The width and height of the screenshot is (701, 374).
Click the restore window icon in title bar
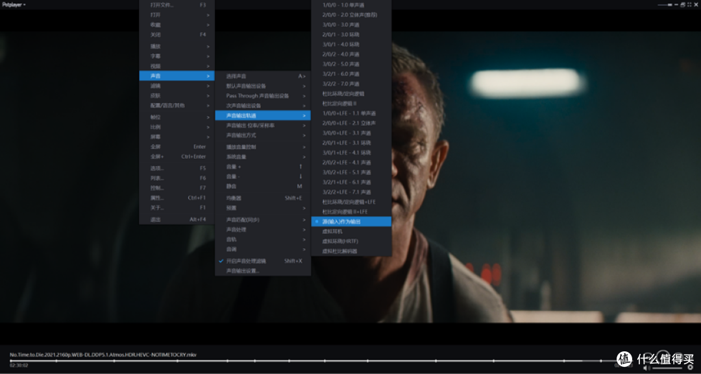(683, 5)
